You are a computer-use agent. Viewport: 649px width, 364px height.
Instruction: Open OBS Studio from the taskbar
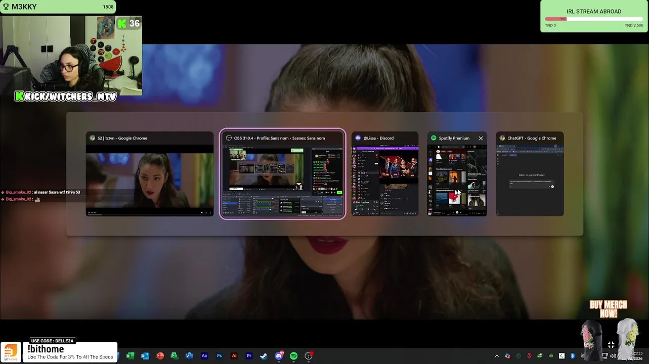(x=309, y=356)
